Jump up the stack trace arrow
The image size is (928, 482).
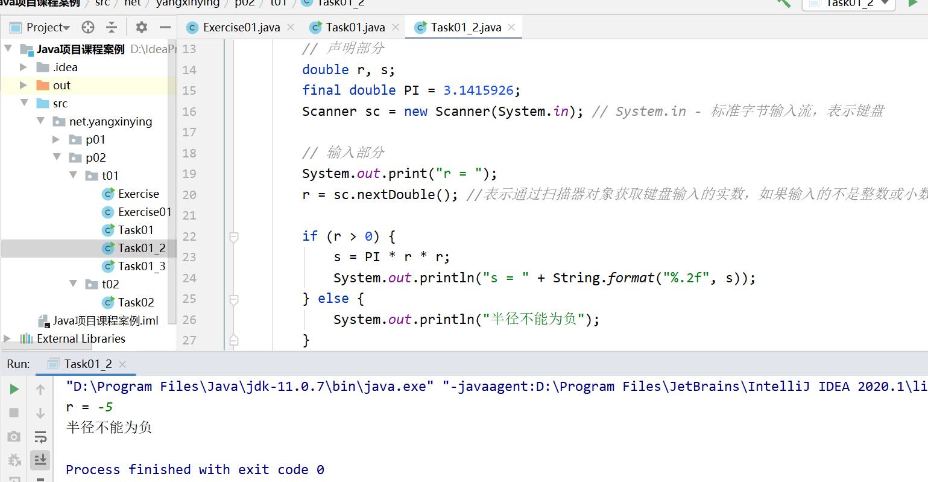(40, 390)
